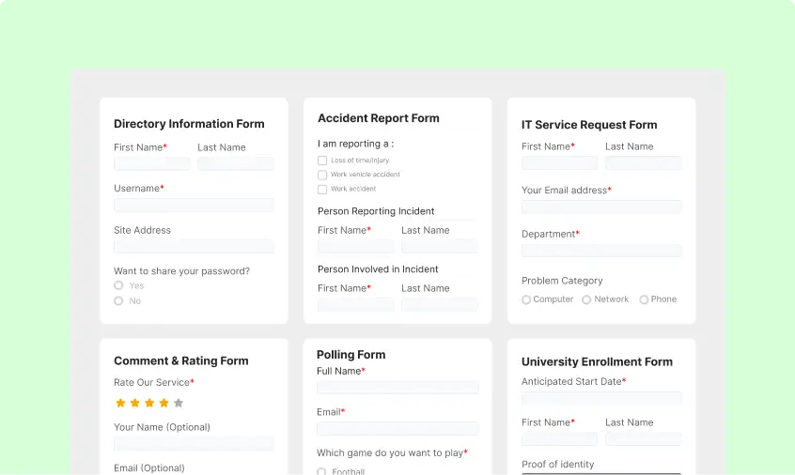Click the second rating star
This screenshot has height=475, width=795.
134,403
